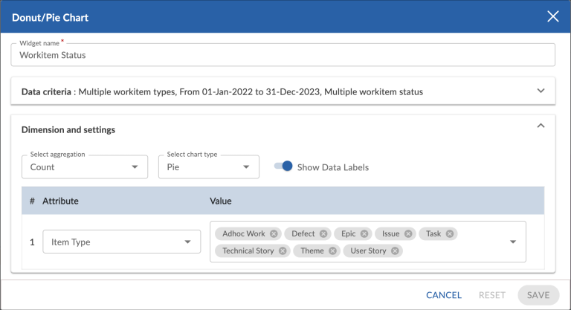Click the Theme chip label

click(312, 251)
